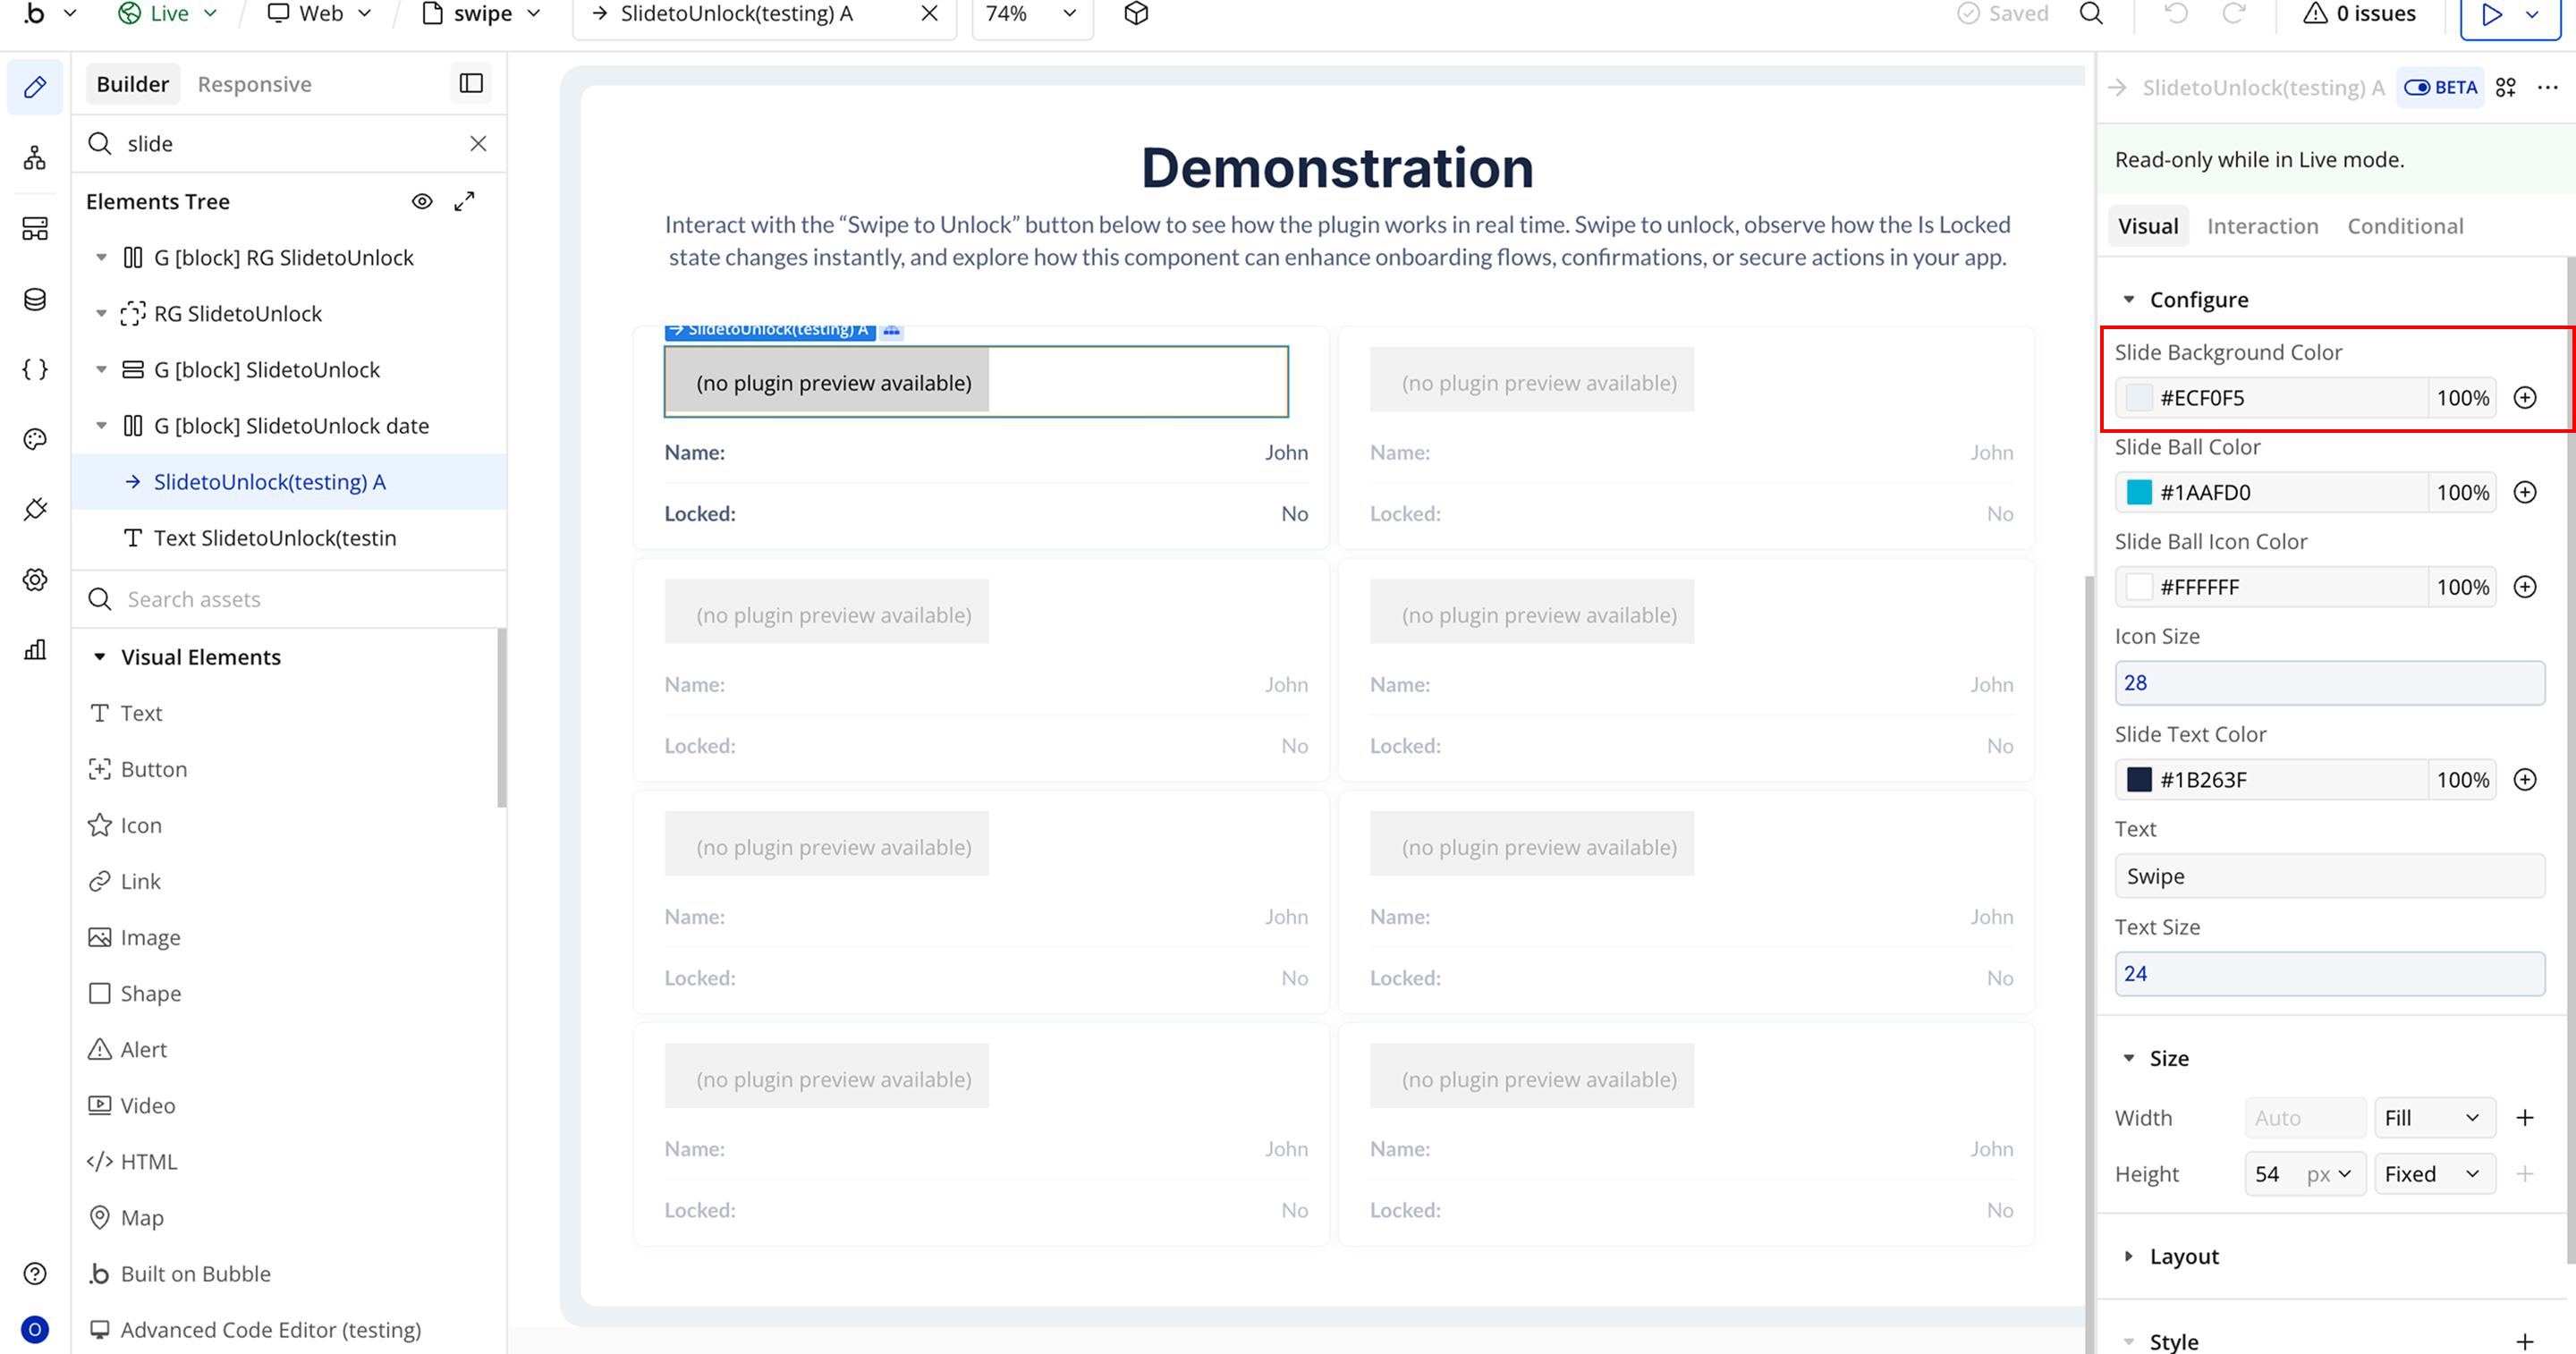Open the Data tab in left sidebar

[35, 300]
